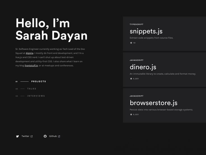Open the frontstuff.io blog link
Viewport: 206px width, 155px height.
31,65
